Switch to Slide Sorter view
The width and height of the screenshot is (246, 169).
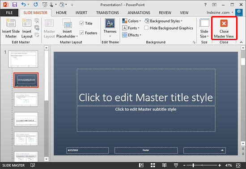pyautogui.click(x=153, y=165)
